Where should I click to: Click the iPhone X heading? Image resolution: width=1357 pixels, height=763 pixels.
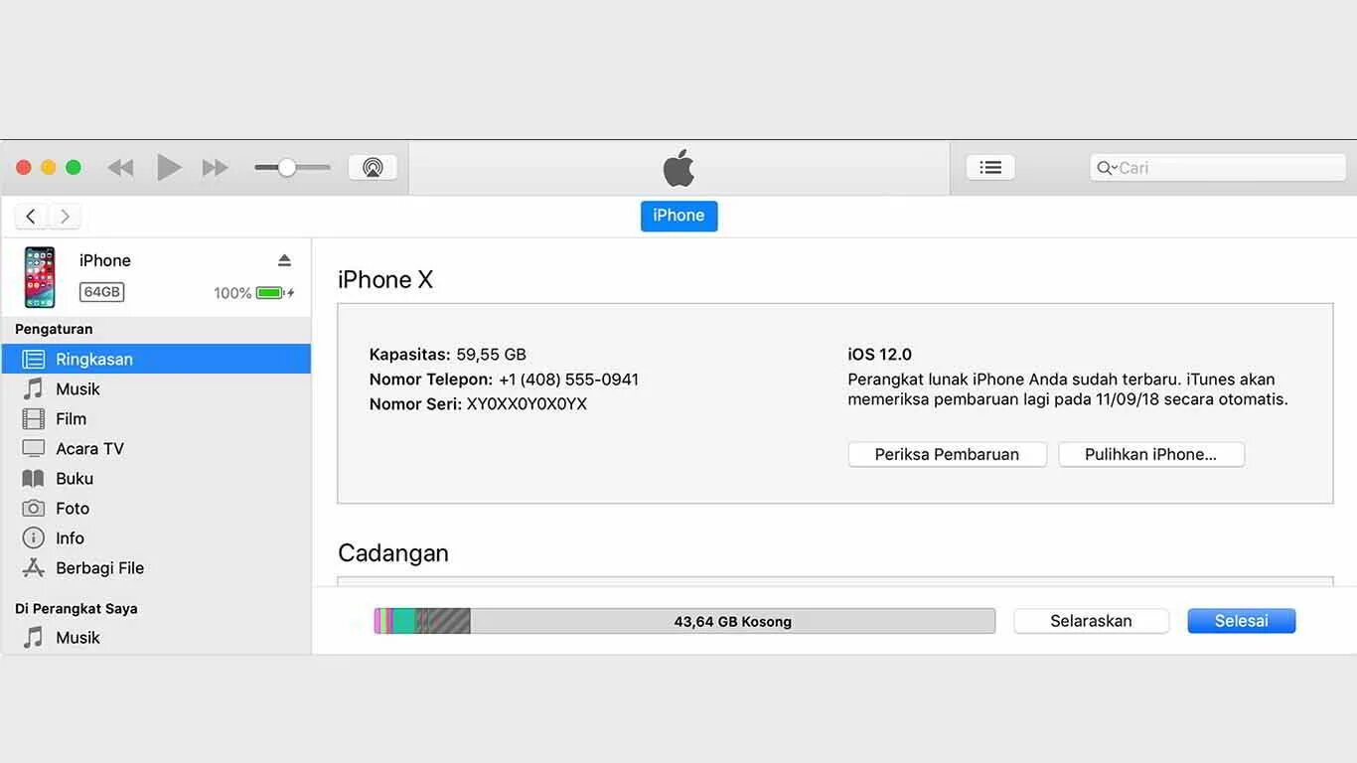tap(385, 280)
